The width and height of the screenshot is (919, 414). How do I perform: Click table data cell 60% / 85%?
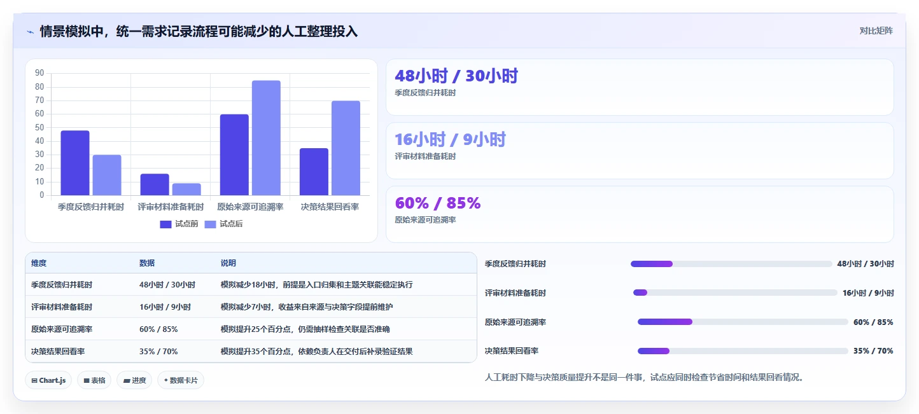[158, 329]
